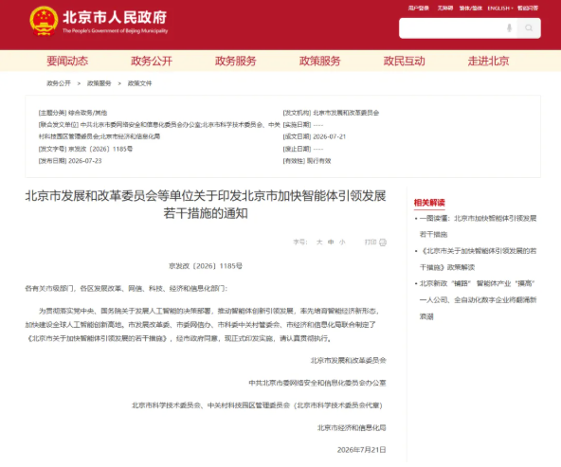This screenshot has height=467, width=561.
Task: Select medium font size 中
Action: click(331, 242)
